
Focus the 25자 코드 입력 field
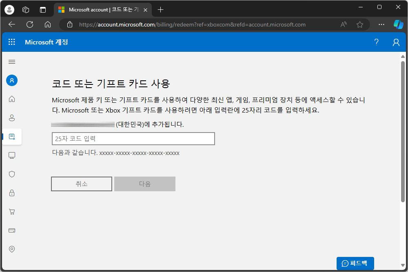tap(133, 139)
